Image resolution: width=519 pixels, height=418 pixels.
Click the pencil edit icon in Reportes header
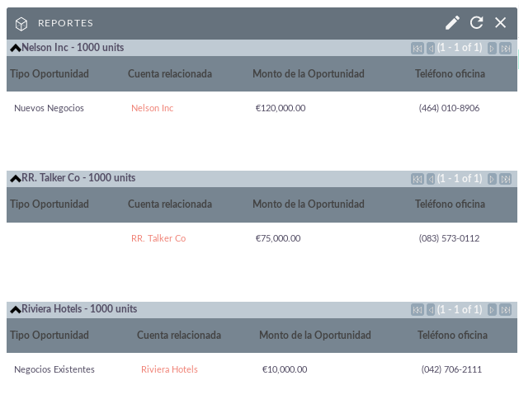452,23
